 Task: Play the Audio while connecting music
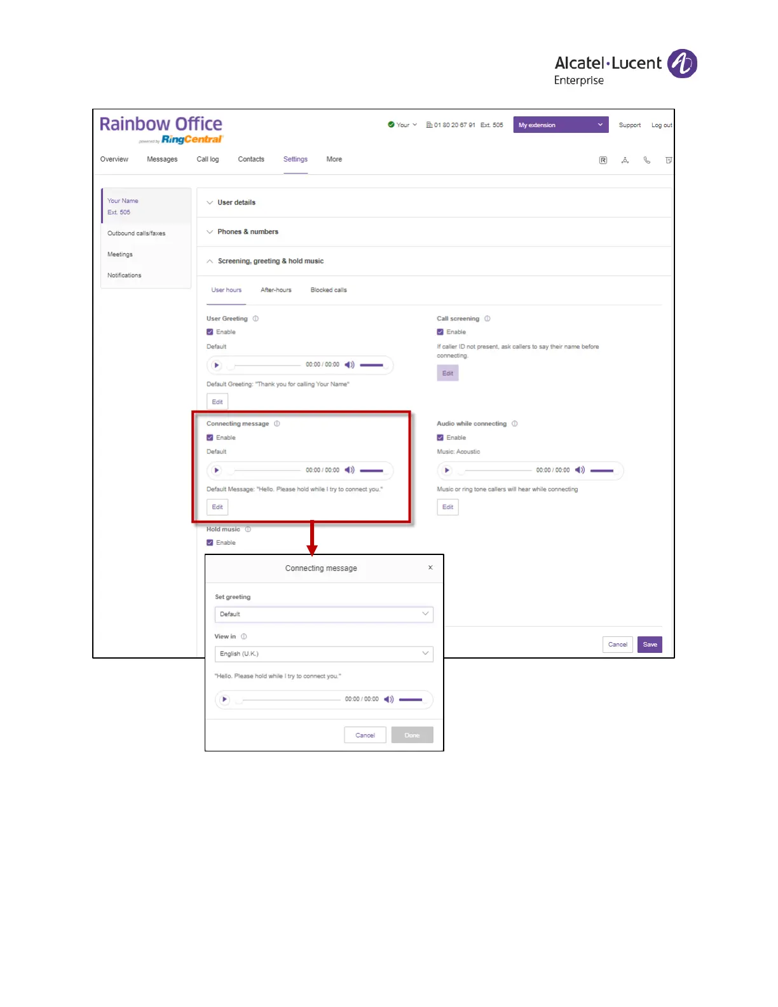coord(447,470)
